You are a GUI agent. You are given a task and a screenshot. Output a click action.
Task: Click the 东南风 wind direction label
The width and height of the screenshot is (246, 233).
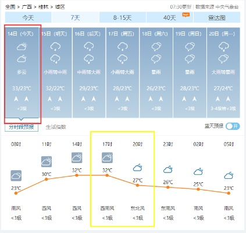(x=168, y=209)
